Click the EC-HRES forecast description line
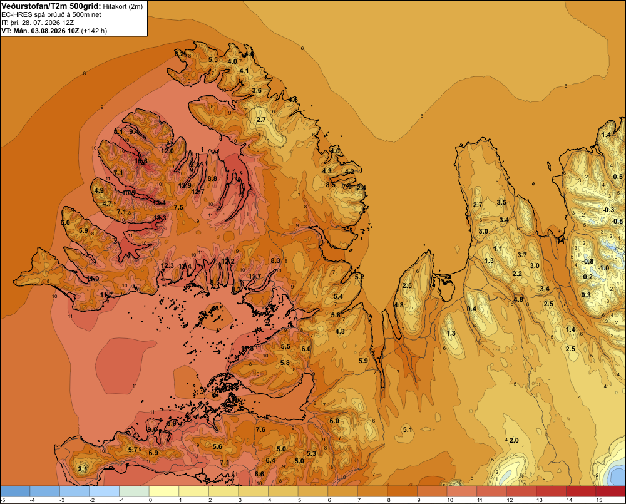 click(x=51, y=15)
